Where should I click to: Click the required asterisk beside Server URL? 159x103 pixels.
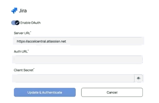tap(31, 32)
